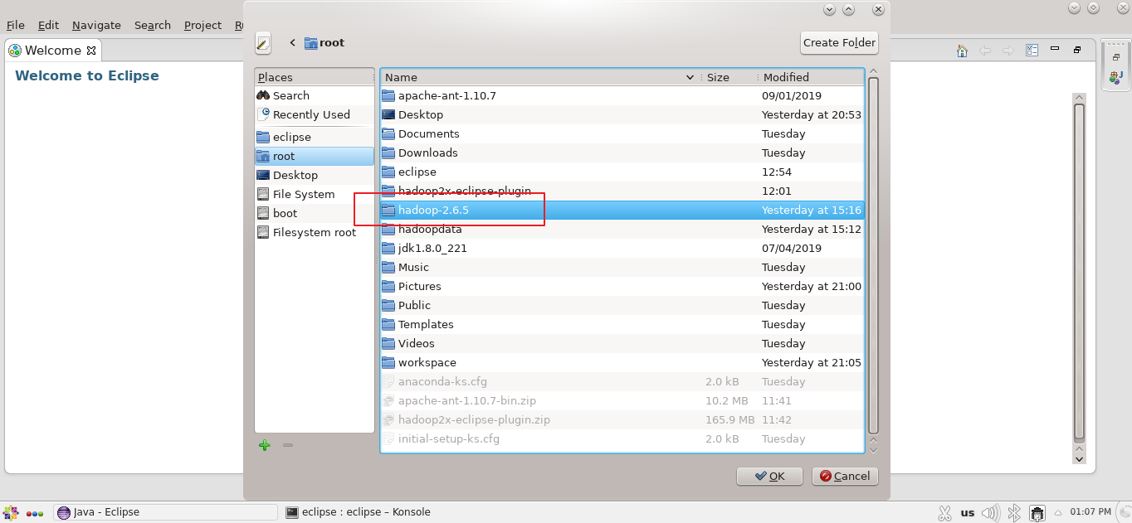Select the Documents folder
1132x523 pixels.
coord(622,133)
